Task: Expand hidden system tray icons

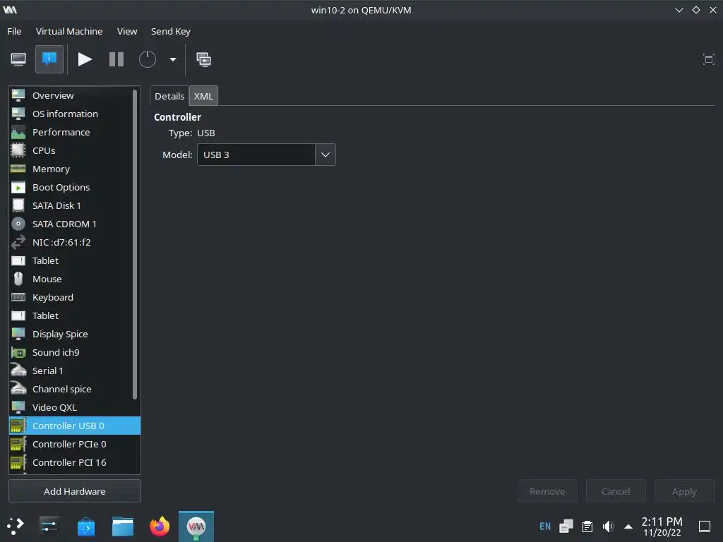Action: [628, 526]
